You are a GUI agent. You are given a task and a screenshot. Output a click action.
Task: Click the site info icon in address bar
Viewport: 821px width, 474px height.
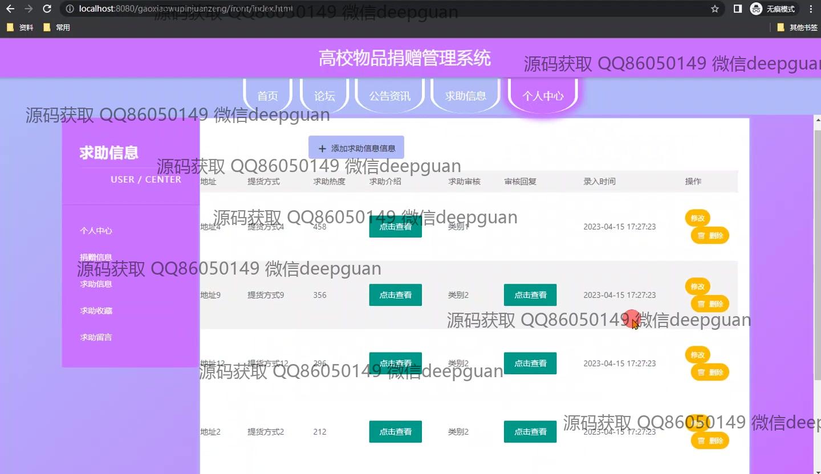pyautogui.click(x=69, y=9)
